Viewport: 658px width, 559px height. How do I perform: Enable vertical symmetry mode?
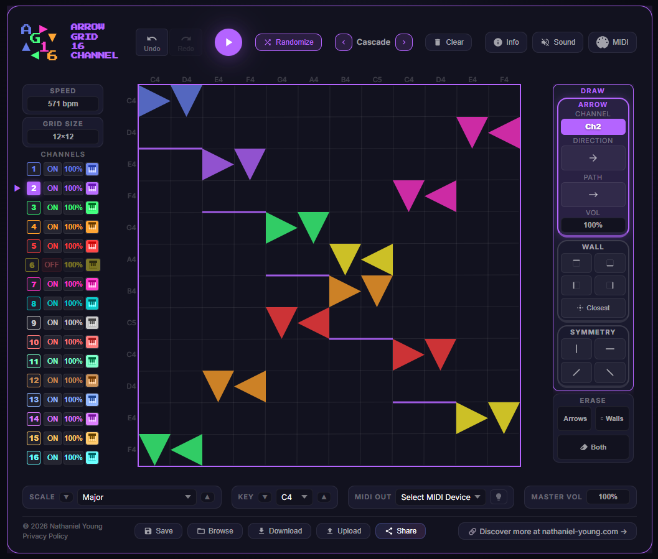(x=576, y=349)
